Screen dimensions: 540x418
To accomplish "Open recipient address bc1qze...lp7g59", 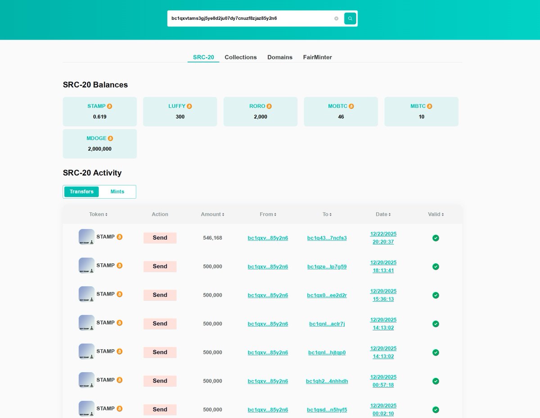I will [327, 267].
